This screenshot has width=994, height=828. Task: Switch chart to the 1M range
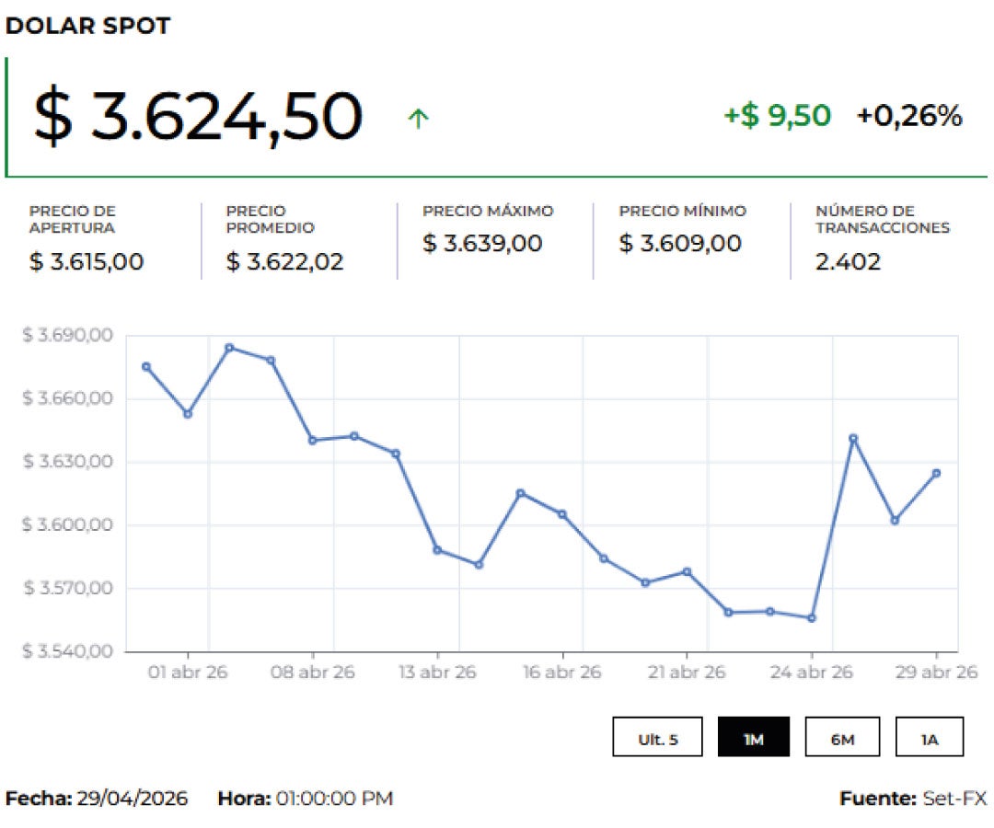753,737
